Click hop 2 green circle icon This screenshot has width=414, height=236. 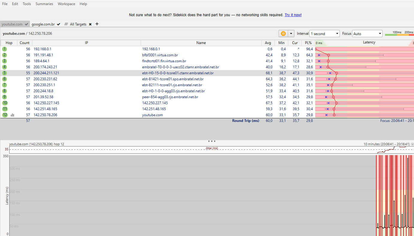pos(4,55)
